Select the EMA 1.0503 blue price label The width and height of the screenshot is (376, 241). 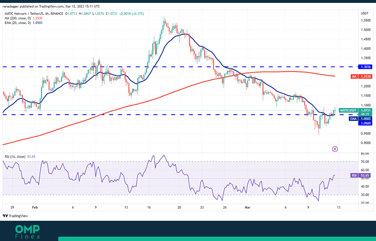pos(361,119)
